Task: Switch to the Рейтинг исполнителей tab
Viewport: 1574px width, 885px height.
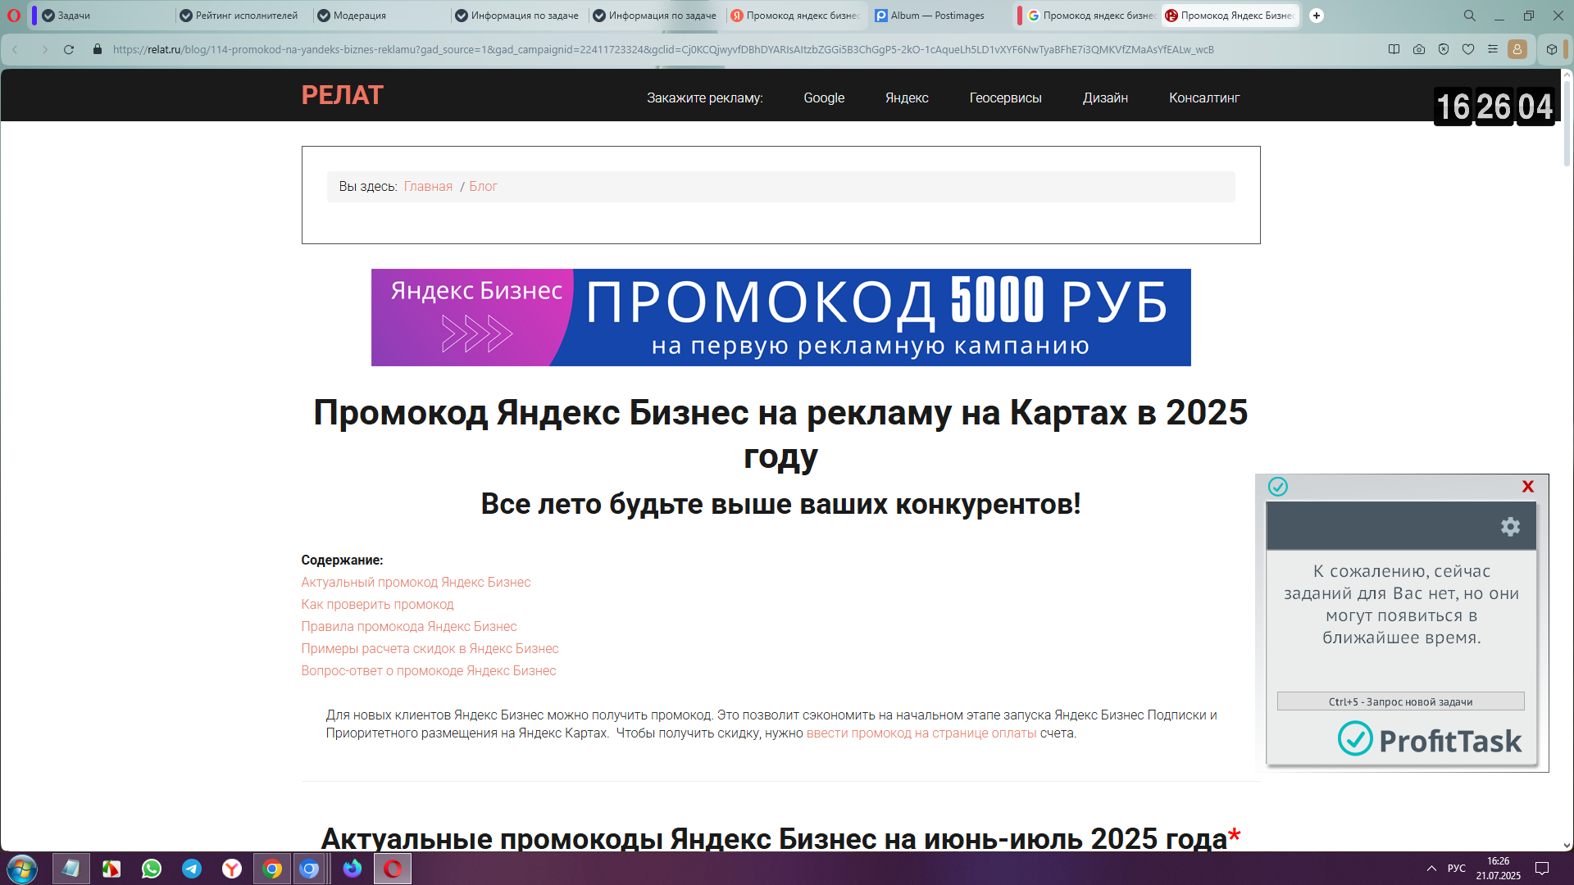Action: click(240, 16)
